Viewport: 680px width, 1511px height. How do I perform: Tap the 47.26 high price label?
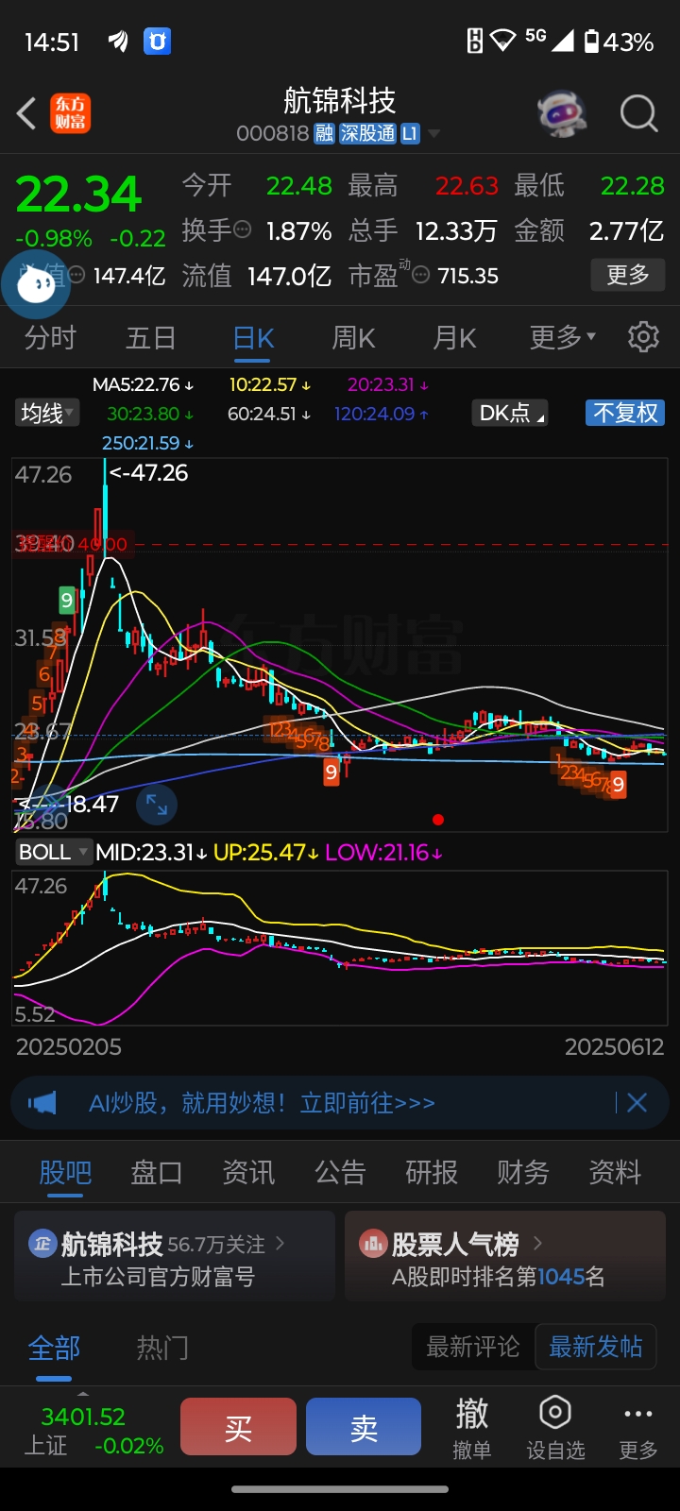[x=148, y=472]
